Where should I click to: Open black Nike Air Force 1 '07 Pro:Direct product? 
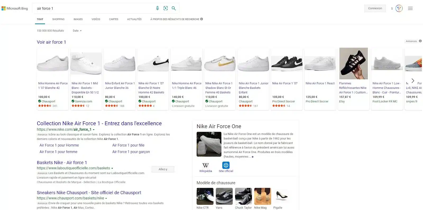pyautogui.click(x=287, y=79)
